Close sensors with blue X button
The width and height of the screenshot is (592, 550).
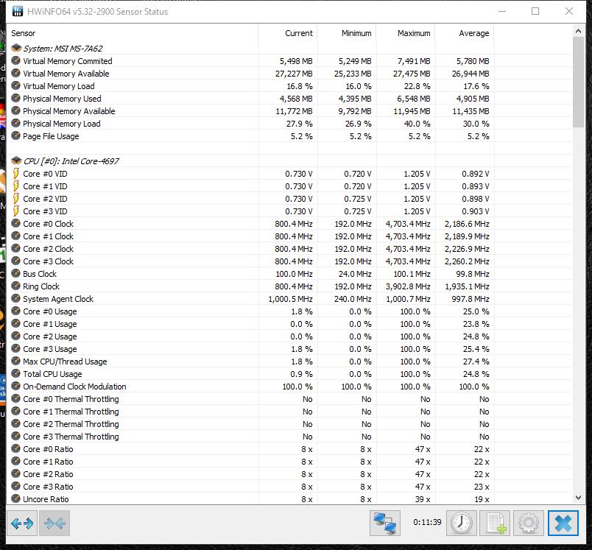click(x=563, y=523)
